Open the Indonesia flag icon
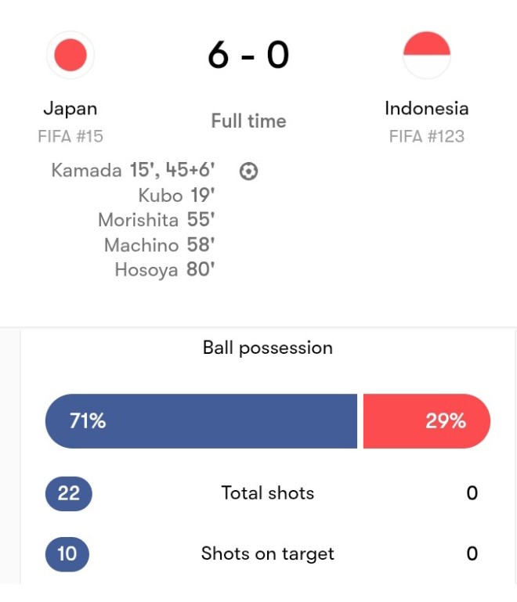The height and width of the screenshot is (602, 517). pos(427,55)
